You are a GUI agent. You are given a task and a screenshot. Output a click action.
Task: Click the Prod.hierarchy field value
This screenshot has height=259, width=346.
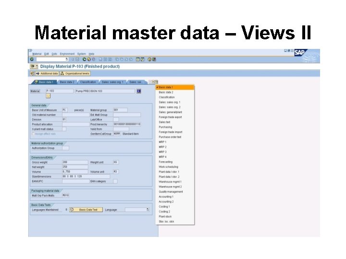[x=127, y=124]
